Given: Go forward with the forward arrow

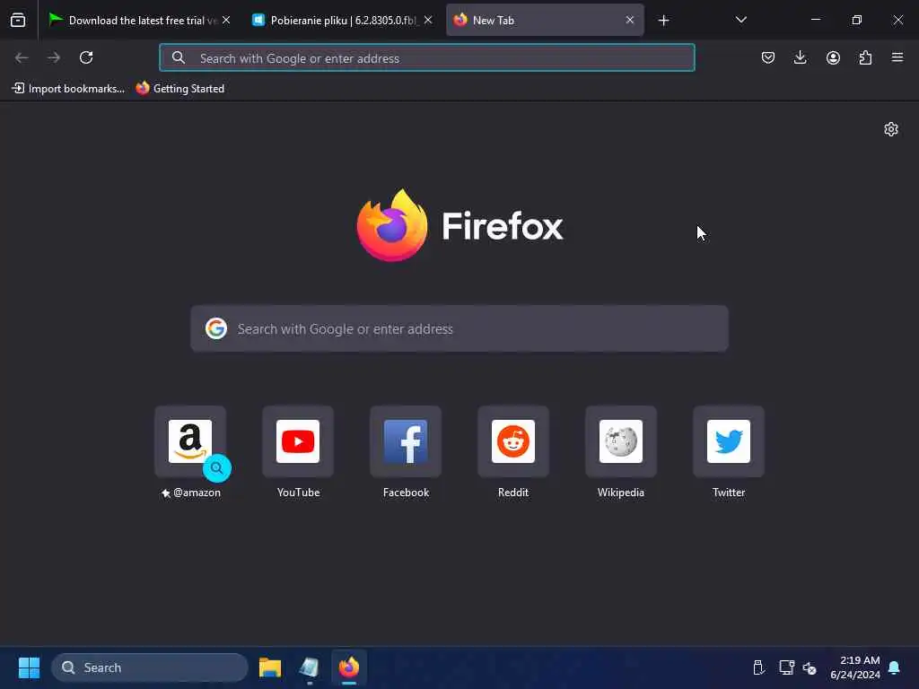Looking at the screenshot, I should pos(54,57).
